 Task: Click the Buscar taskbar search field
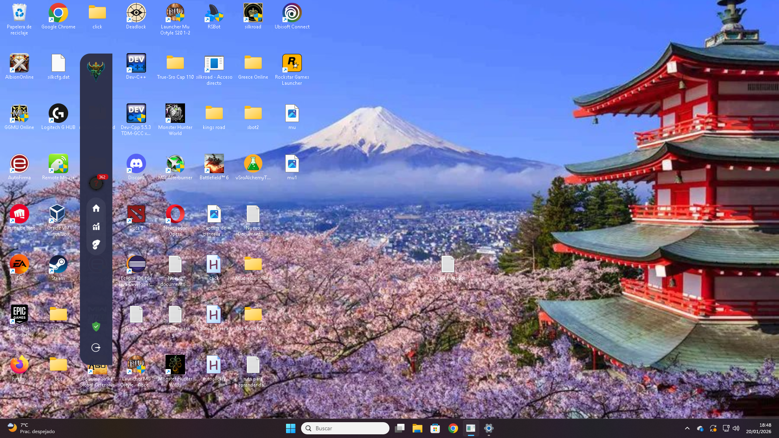(345, 428)
